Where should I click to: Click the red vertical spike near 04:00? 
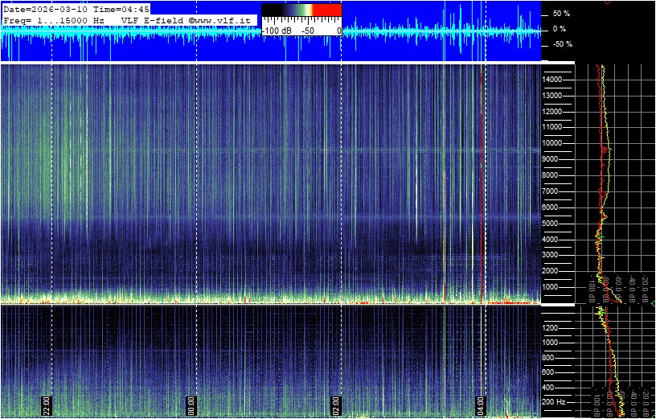[482, 185]
